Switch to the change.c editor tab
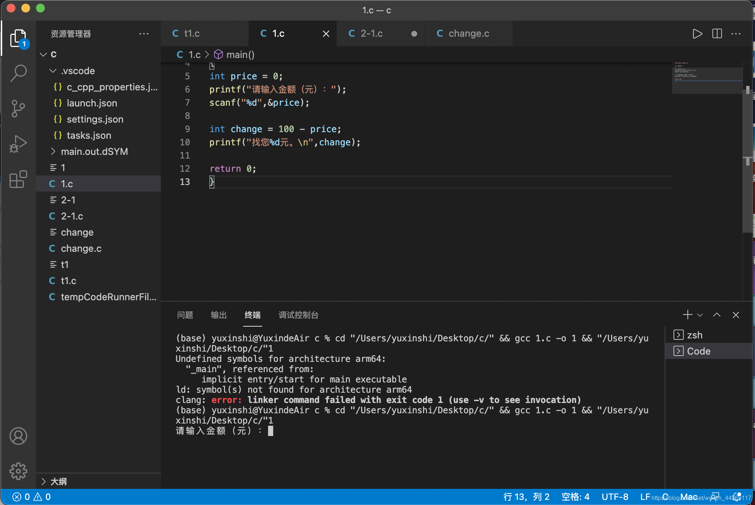 coord(469,33)
